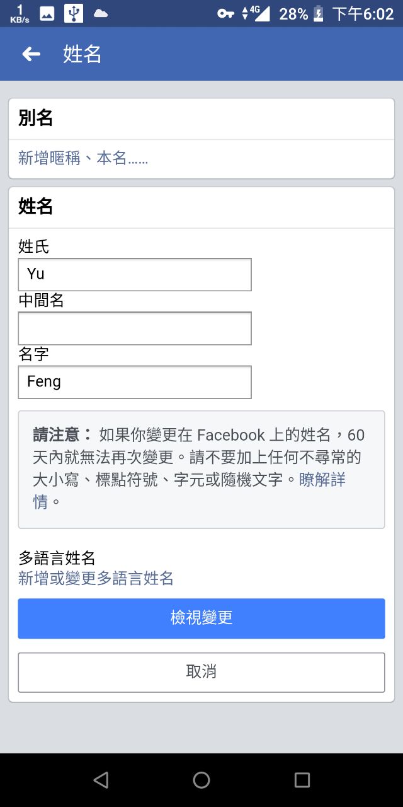Image resolution: width=403 pixels, height=807 pixels.
Task: Open the 新增暱稱、本名 link
Action: coord(83,158)
